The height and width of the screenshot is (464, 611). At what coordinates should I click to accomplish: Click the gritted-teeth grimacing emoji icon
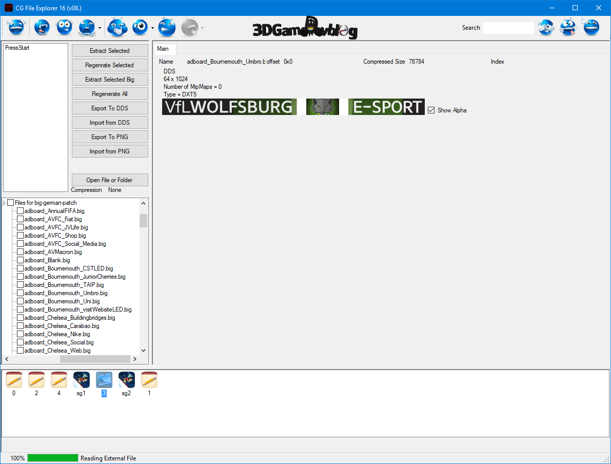tap(167, 27)
